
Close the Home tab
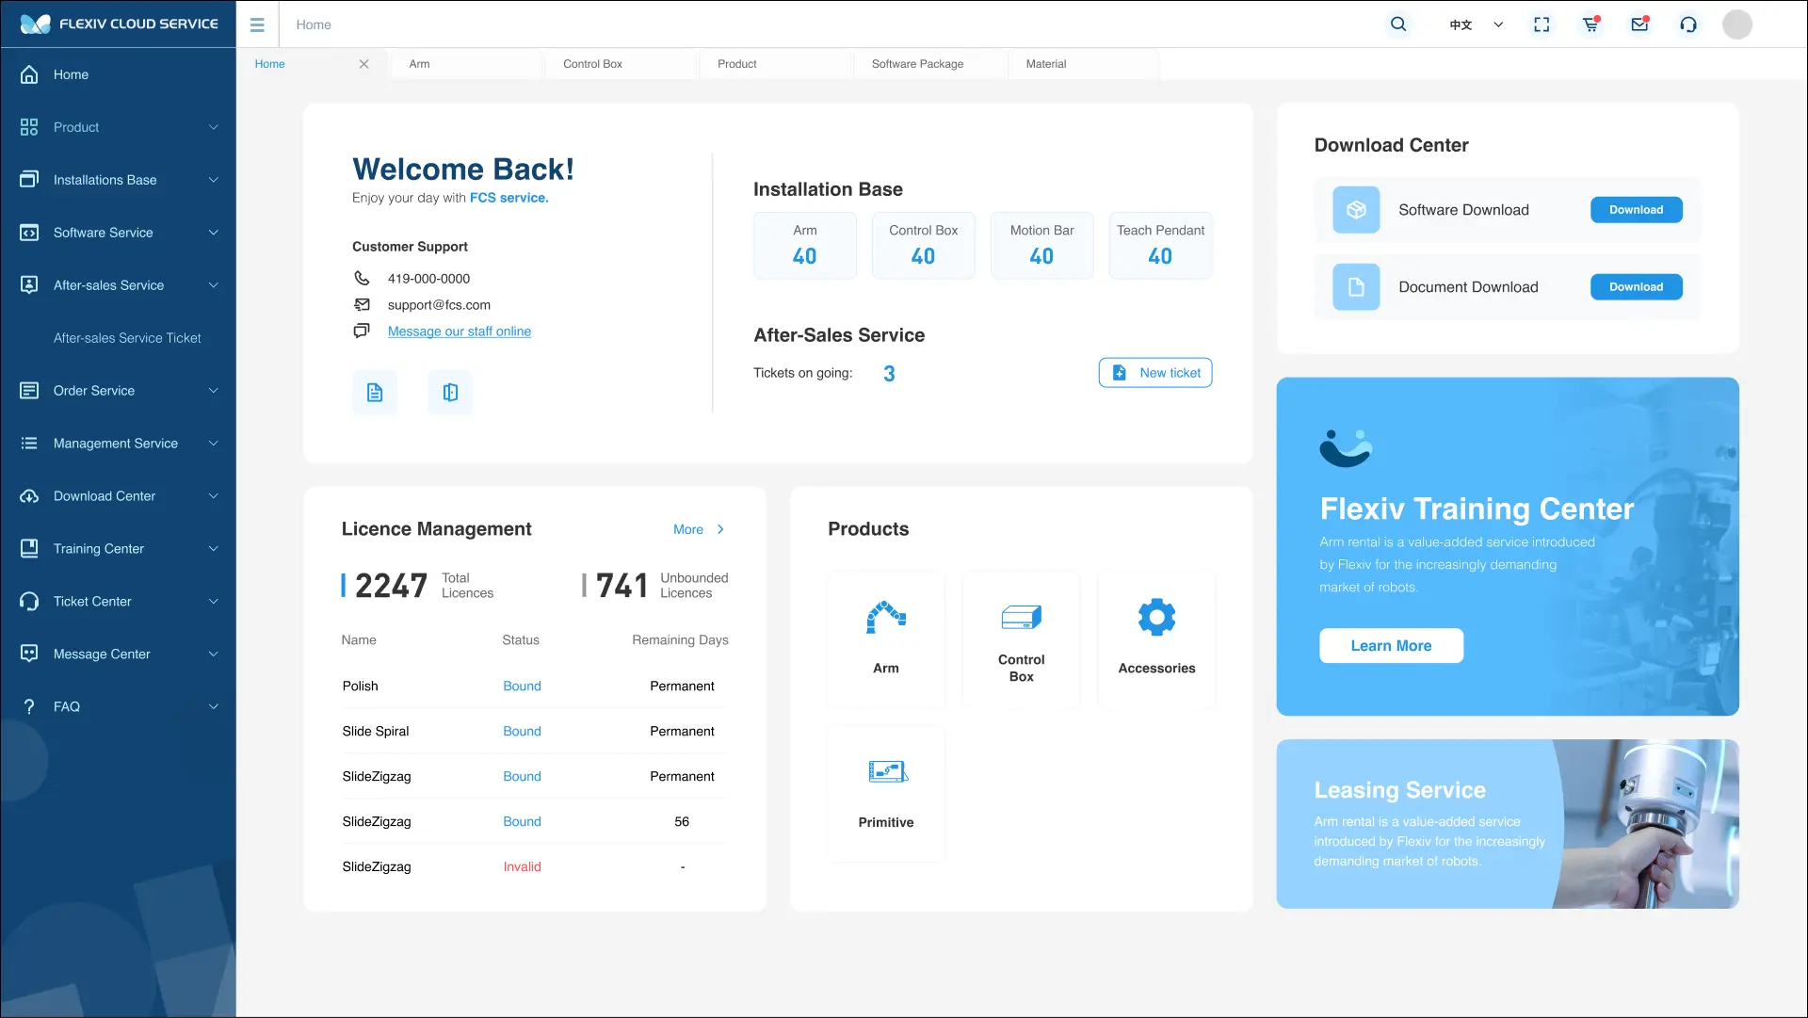[363, 64]
